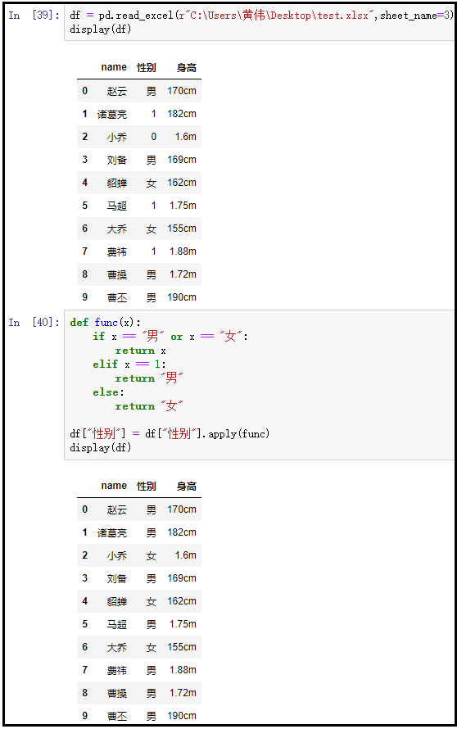Click 162cm in the In [40] output table
Screen dimensions: 457x729
(182, 600)
